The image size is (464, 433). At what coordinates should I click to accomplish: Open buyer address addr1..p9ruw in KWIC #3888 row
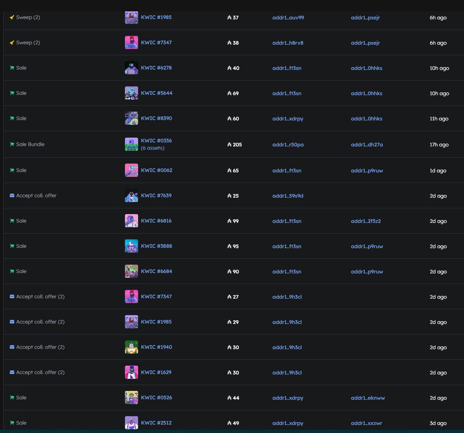pos(367,246)
